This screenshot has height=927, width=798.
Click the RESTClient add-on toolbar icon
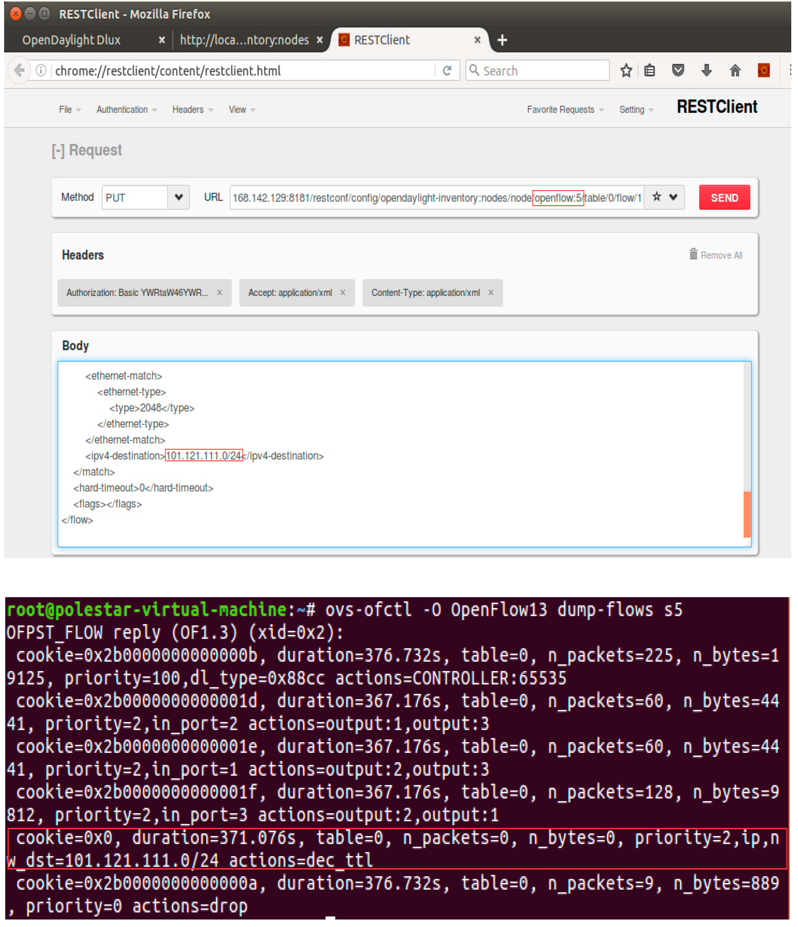(x=764, y=71)
